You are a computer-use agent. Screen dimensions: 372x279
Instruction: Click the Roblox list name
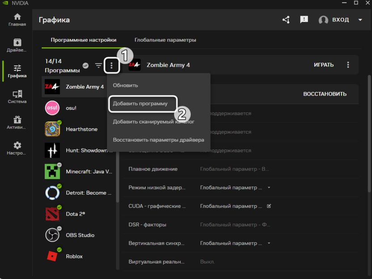point(74,256)
